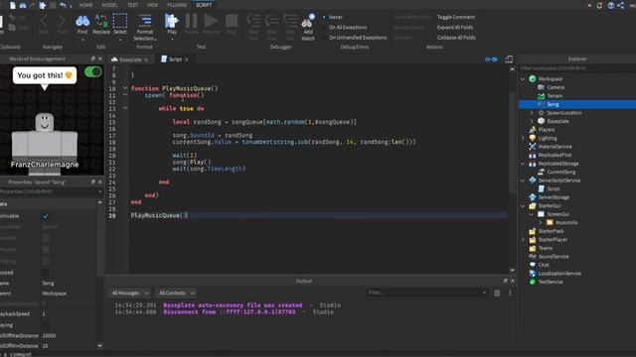636x357 pixels.
Task: Open the MODEL ribbon tab
Action: [x=109, y=5]
